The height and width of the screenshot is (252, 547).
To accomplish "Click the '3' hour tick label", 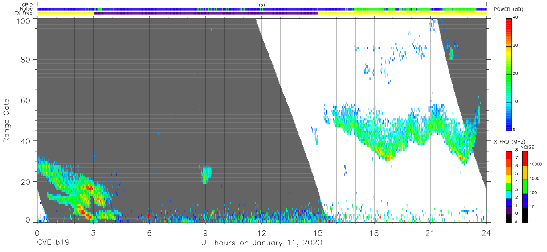I will click(x=94, y=232).
